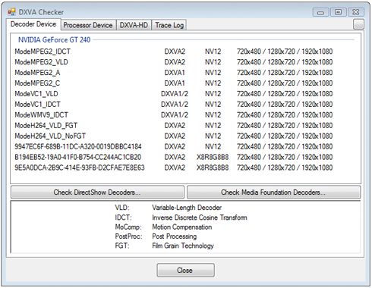Select the 9947EC6F-689B-11DC-A320-0019DBBC4184 row

pyautogui.click(x=174, y=146)
